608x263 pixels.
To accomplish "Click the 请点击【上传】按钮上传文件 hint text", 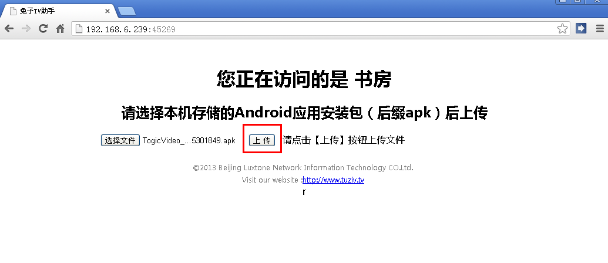I will [344, 140].
